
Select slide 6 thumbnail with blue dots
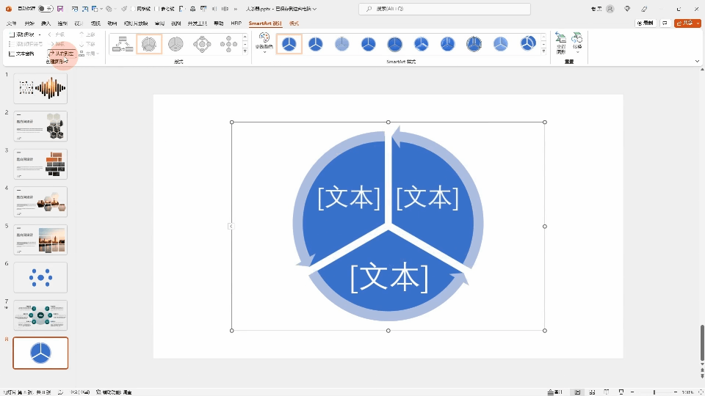click(x=40, y=277)
